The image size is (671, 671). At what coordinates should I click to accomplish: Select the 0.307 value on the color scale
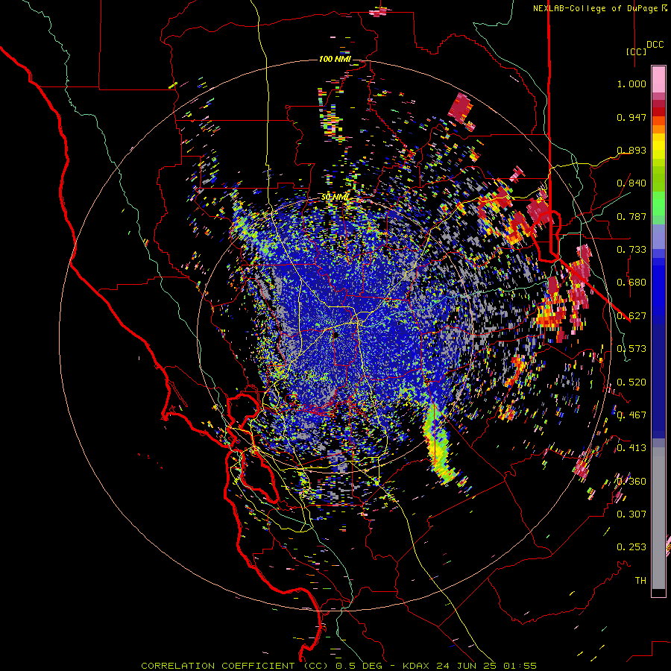pyautogui.click(x=631, y=514)
